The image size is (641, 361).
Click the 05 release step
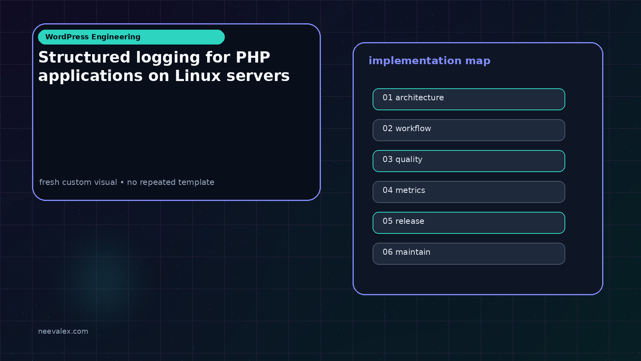point(469,223)
